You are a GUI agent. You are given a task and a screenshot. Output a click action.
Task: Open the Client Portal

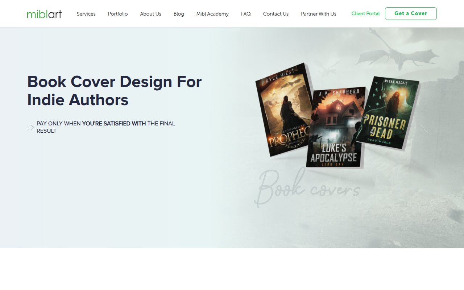[x=365, y=13]
